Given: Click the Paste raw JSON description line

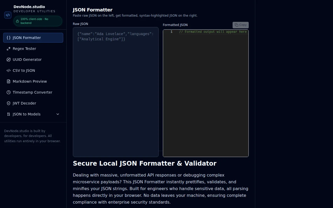Looking at the screenshot, I should click(x=135, y=16).
